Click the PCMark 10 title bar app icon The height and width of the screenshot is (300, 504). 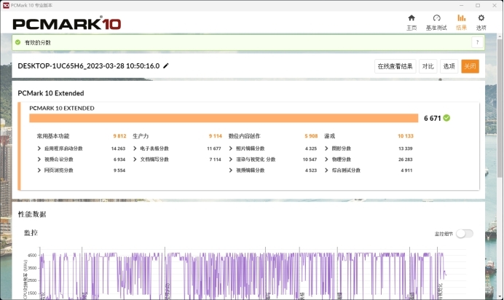coord(6,5)
